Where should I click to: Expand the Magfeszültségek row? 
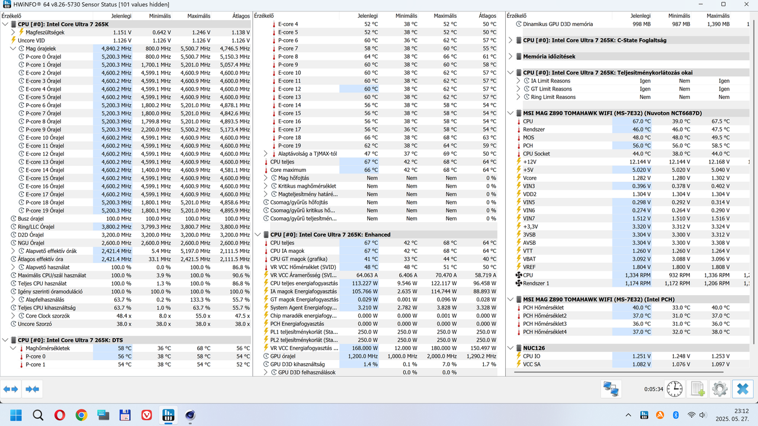[14, 32]
